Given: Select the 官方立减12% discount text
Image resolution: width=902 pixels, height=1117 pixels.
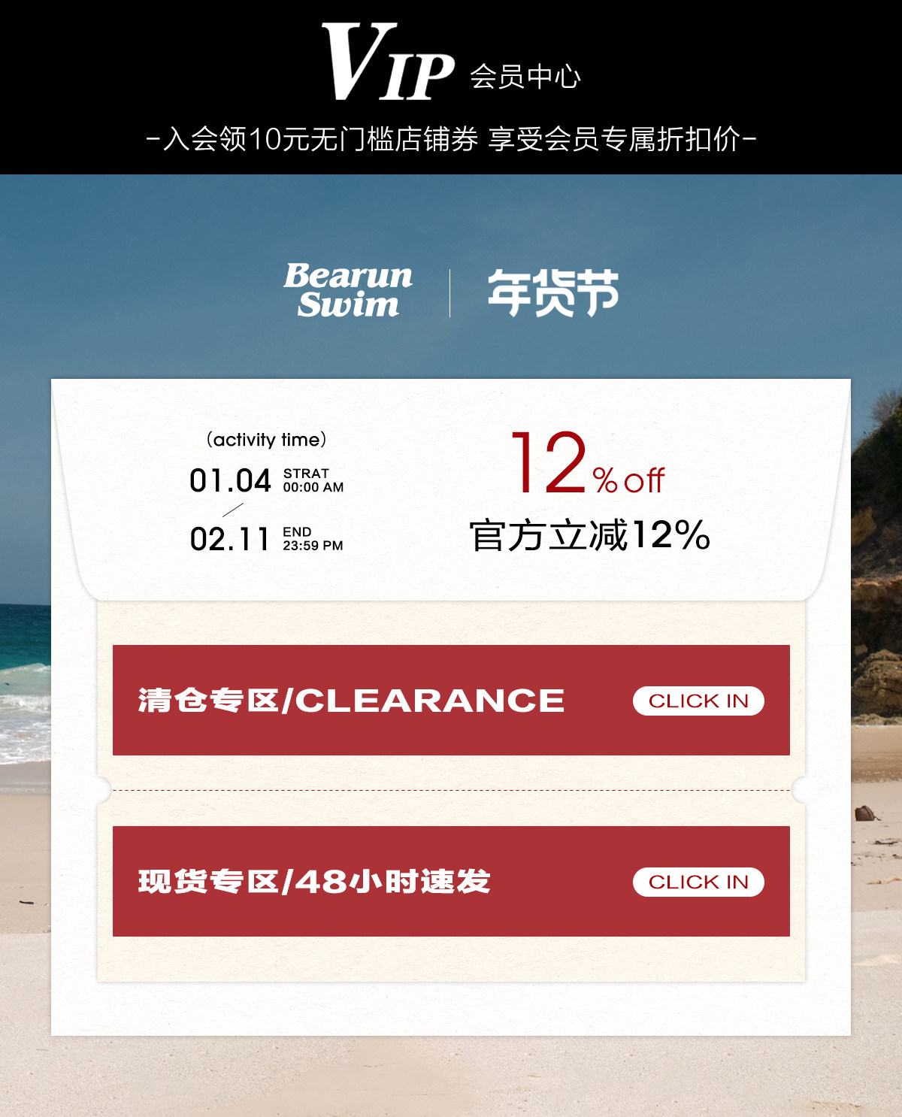Looking at the screenshot, I should point(590,535).
